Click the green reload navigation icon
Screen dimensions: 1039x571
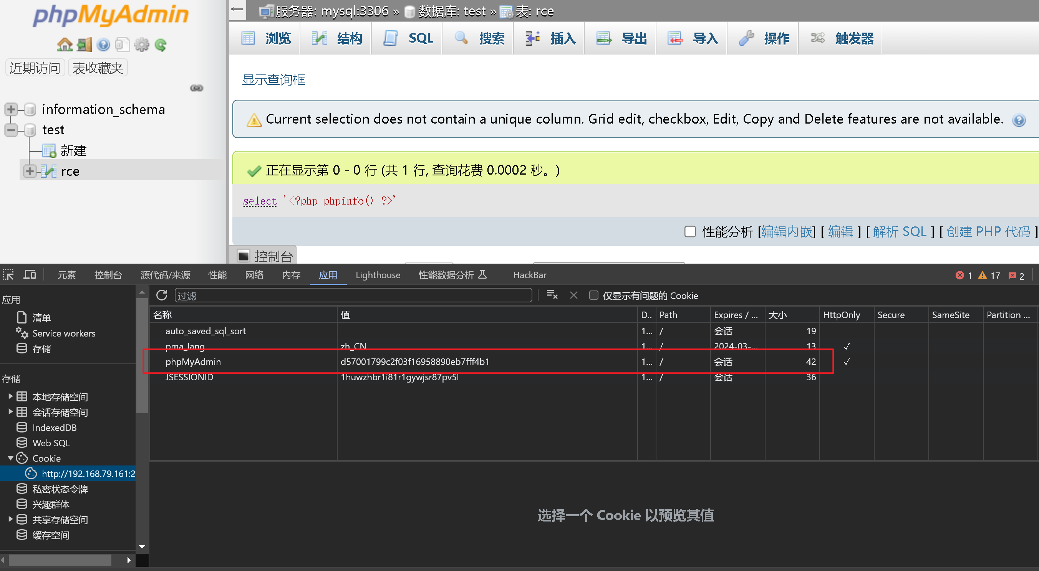(x=161, y=45)
